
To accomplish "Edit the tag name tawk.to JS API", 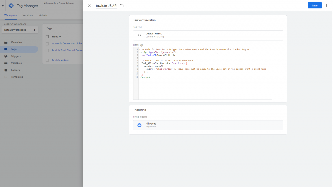I will click(106, 6).
